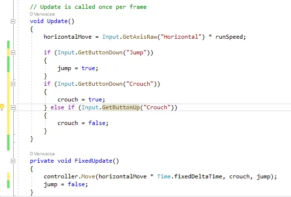Place the cursor on the 'private' keyword
This screenshot has height=197, width=291.
[42, 161]
